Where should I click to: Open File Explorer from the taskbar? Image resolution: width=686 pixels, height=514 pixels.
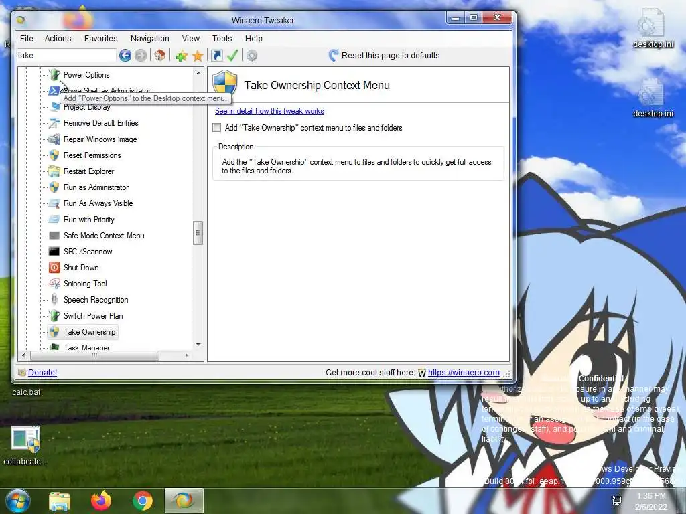[x=60, y=501]
